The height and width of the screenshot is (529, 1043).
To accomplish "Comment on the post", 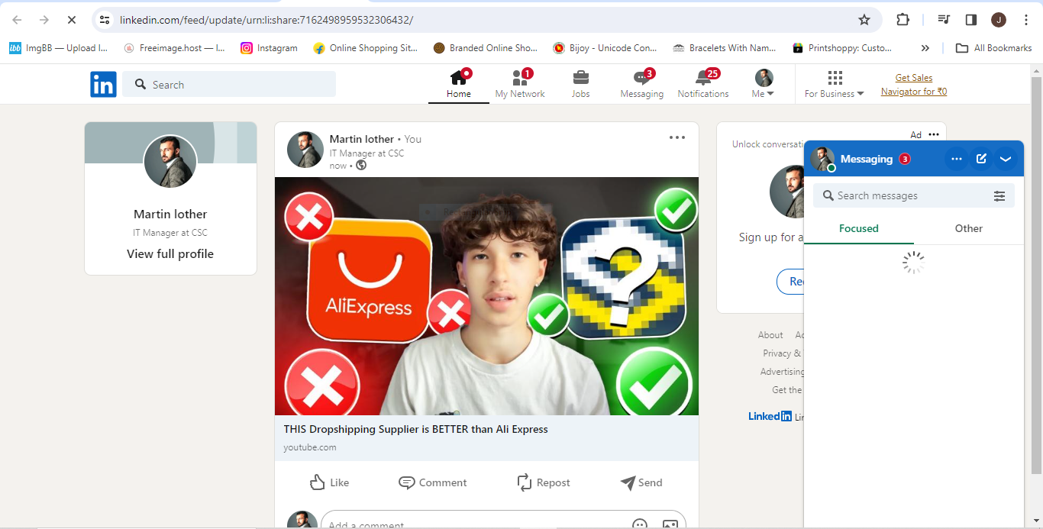I will pyautogui.click(x=432, y=482).
